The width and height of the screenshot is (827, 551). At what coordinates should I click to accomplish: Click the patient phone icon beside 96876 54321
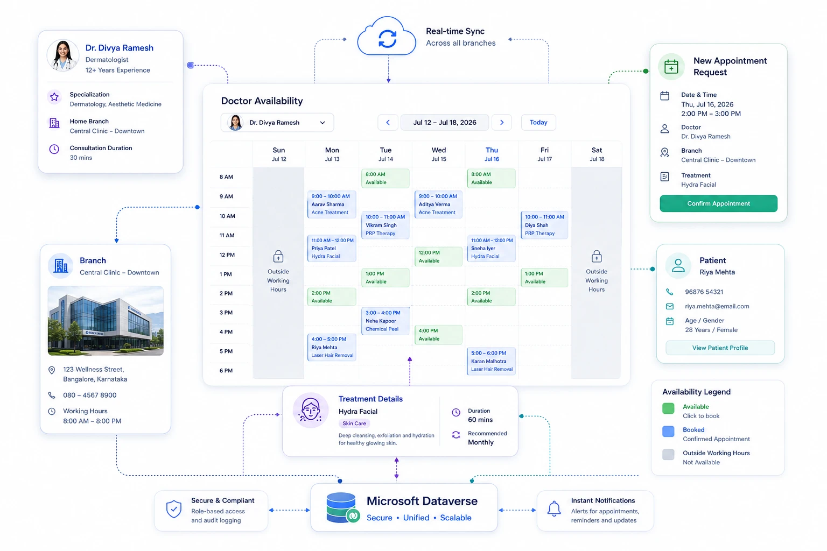coord(670,292)
